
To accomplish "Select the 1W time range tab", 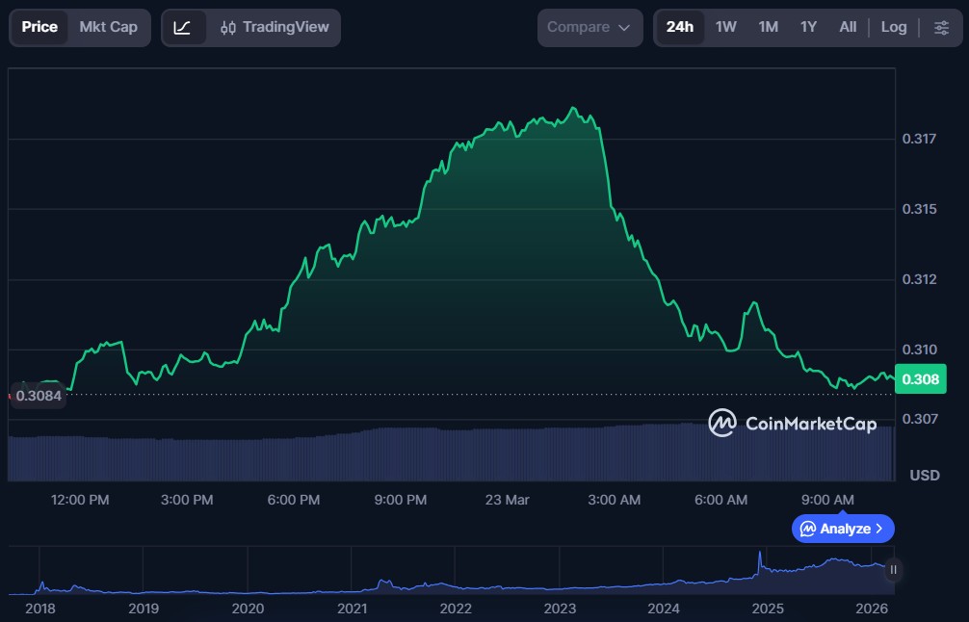I will point(726,27).
